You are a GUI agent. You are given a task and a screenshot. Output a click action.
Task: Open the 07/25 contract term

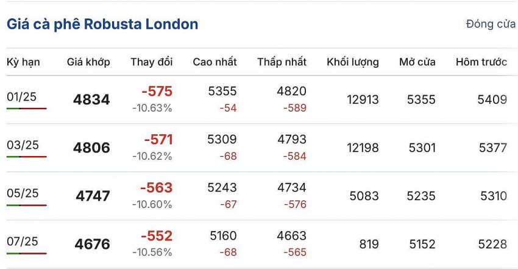click(x=23, y=242)
